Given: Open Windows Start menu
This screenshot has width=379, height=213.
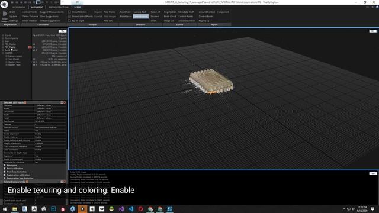Looking at the screenshot, I should [x=5, y=209].
